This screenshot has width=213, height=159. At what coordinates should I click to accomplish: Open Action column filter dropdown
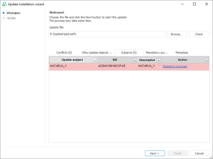(x=207, y=61)
